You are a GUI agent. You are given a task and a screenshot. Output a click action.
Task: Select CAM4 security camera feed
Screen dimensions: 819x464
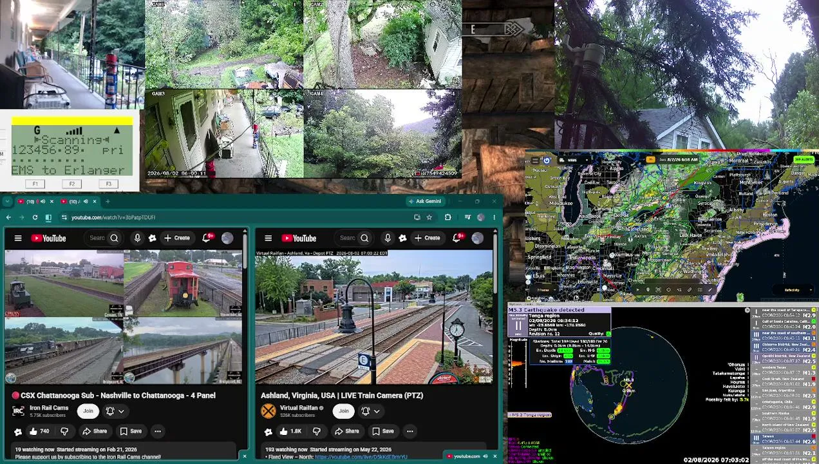pos(382,133)
